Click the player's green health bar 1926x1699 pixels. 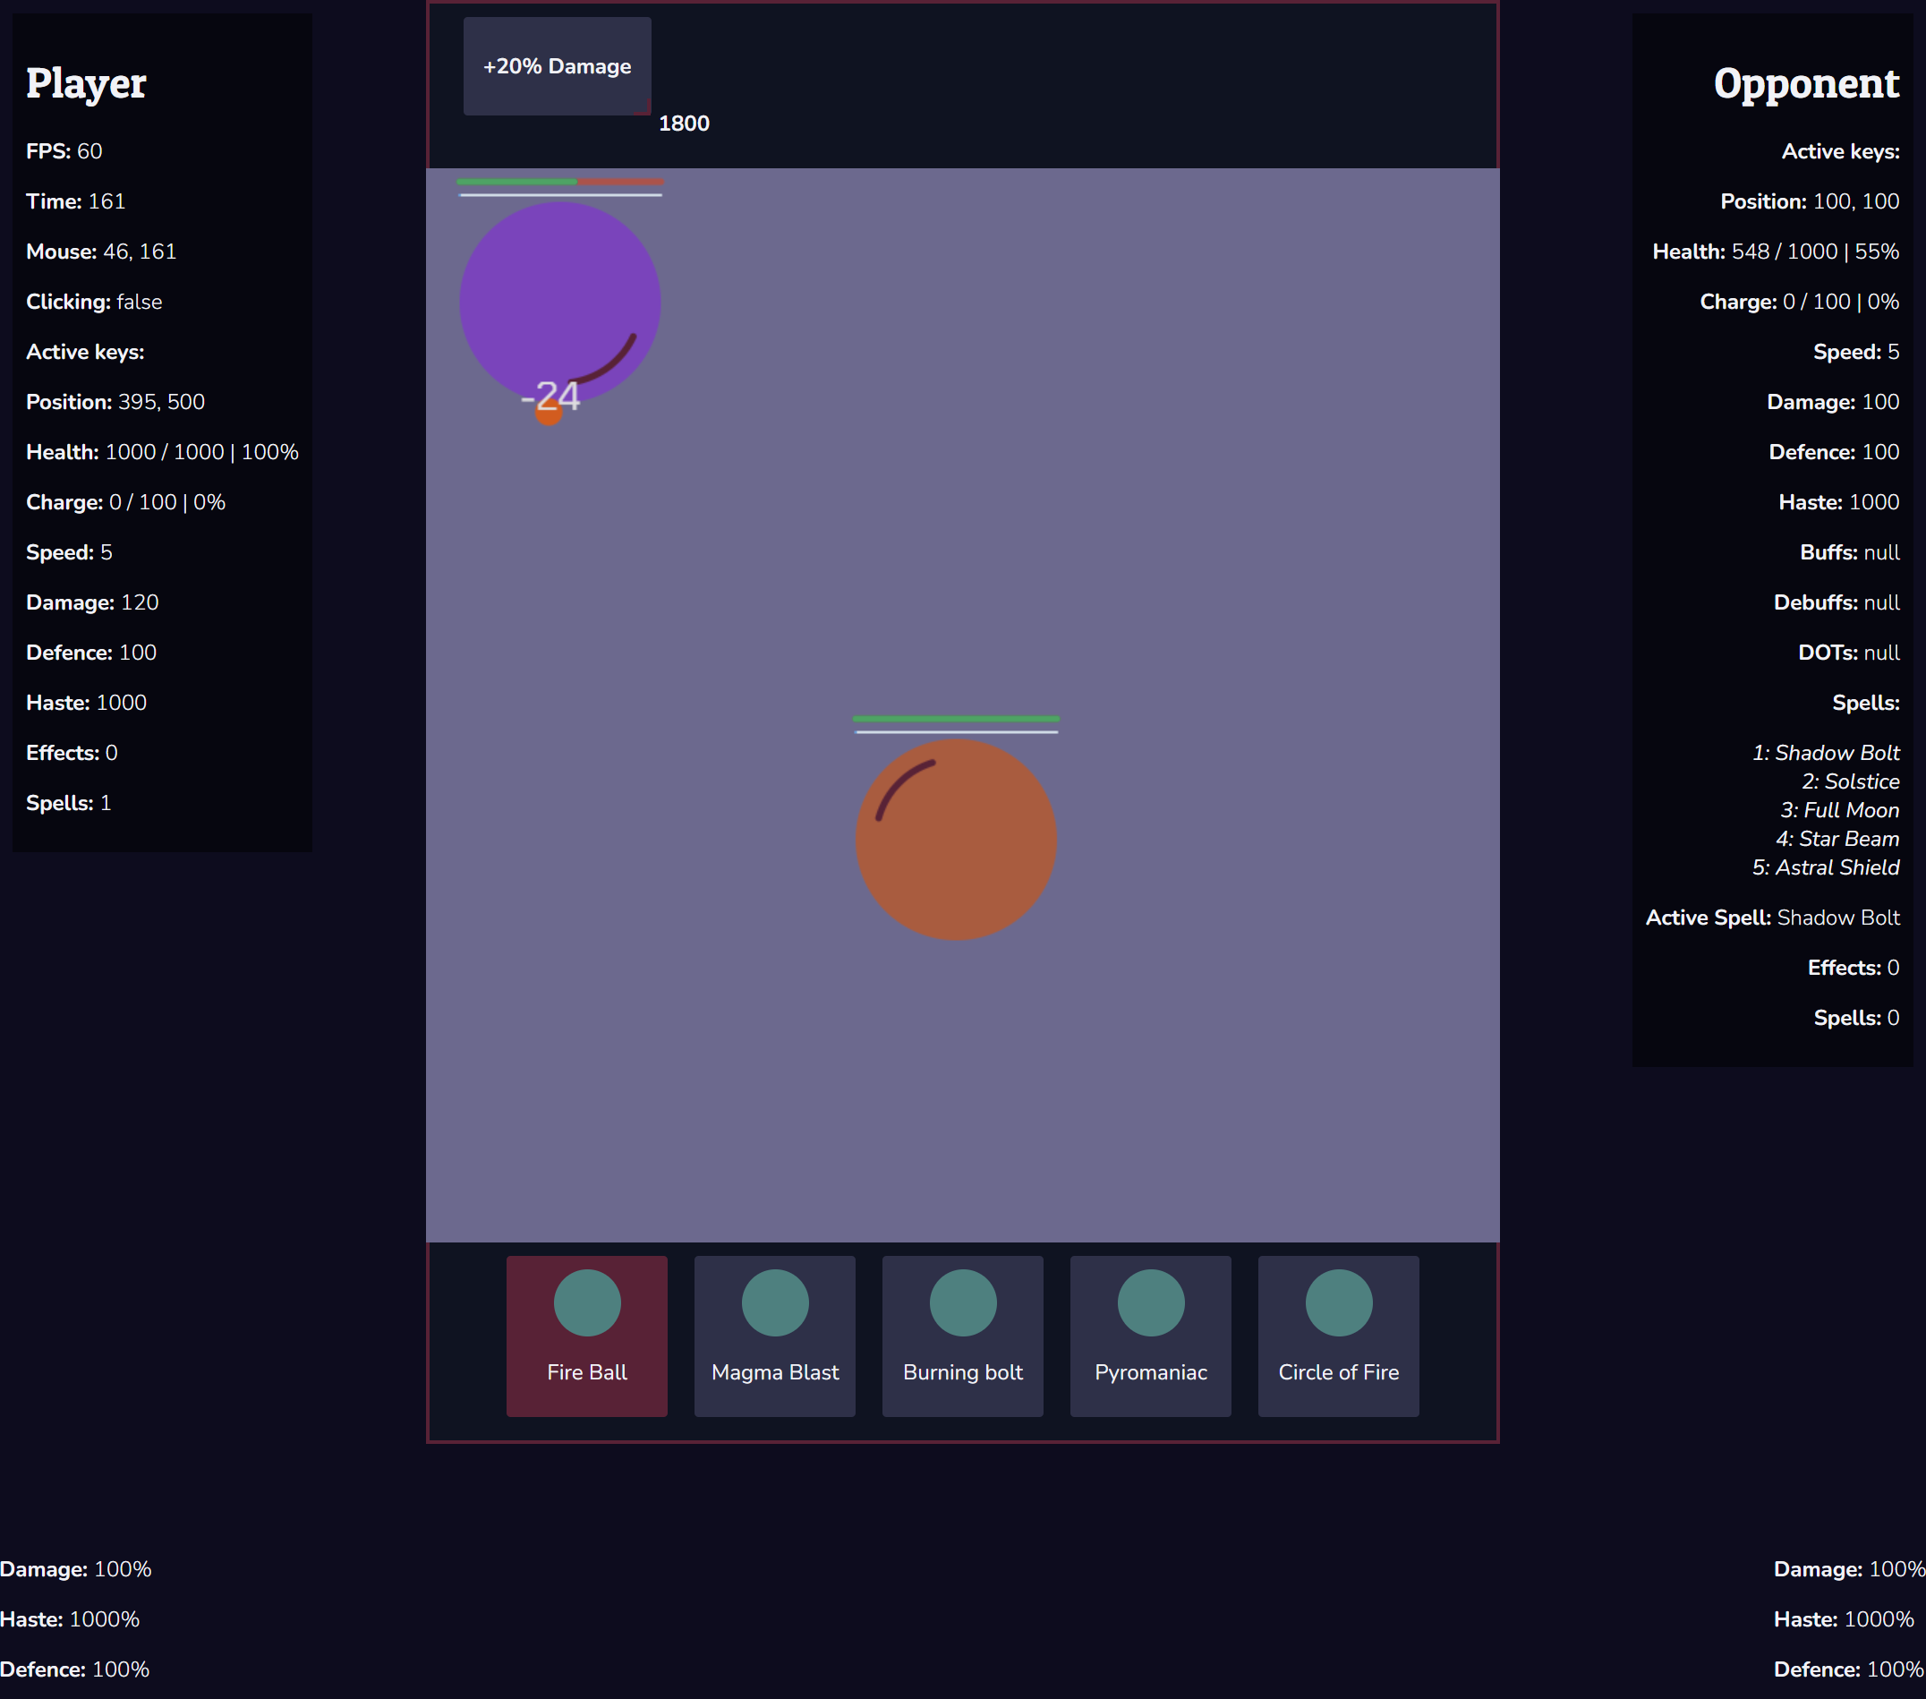pos(956,718)
